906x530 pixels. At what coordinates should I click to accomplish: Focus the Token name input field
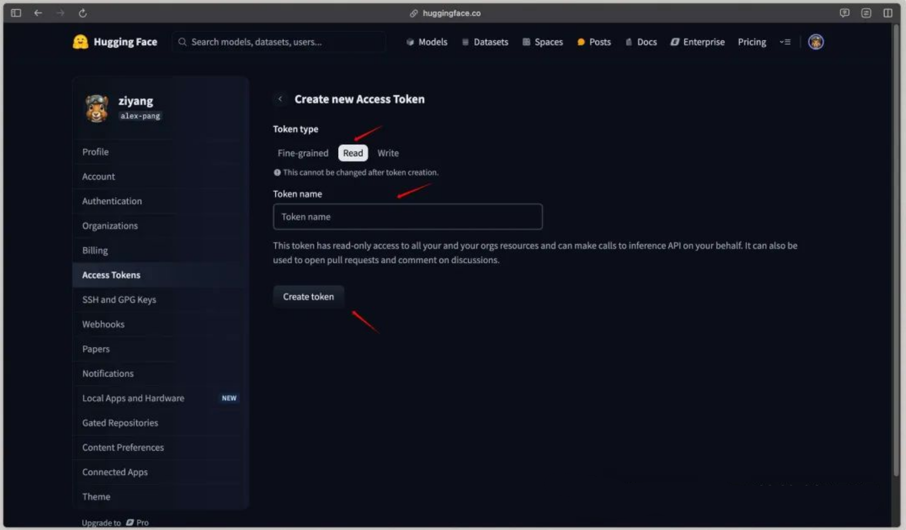click(x=408, y=217)
